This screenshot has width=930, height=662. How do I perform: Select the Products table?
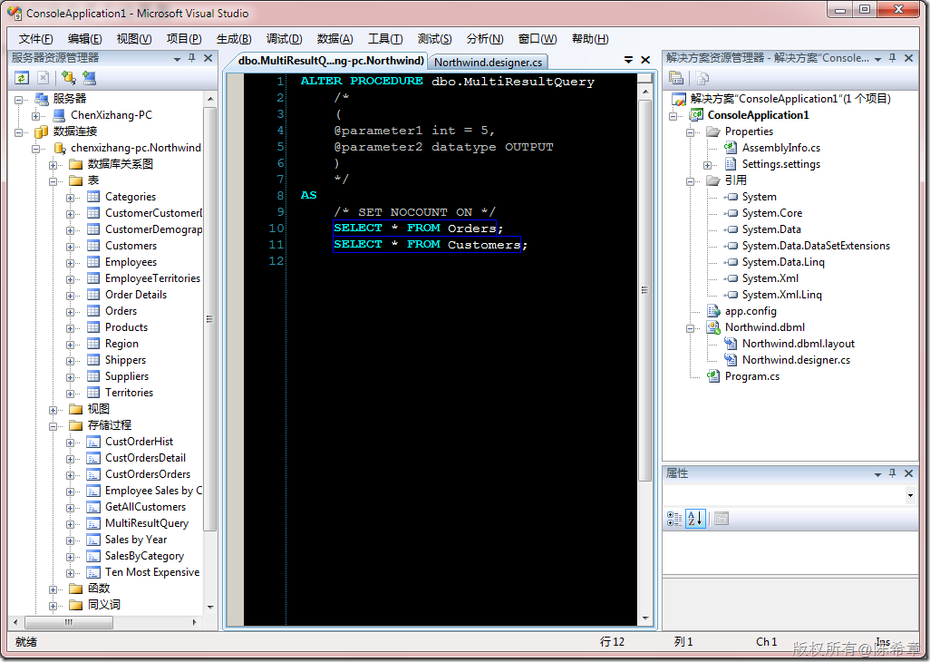coord(126,327)
